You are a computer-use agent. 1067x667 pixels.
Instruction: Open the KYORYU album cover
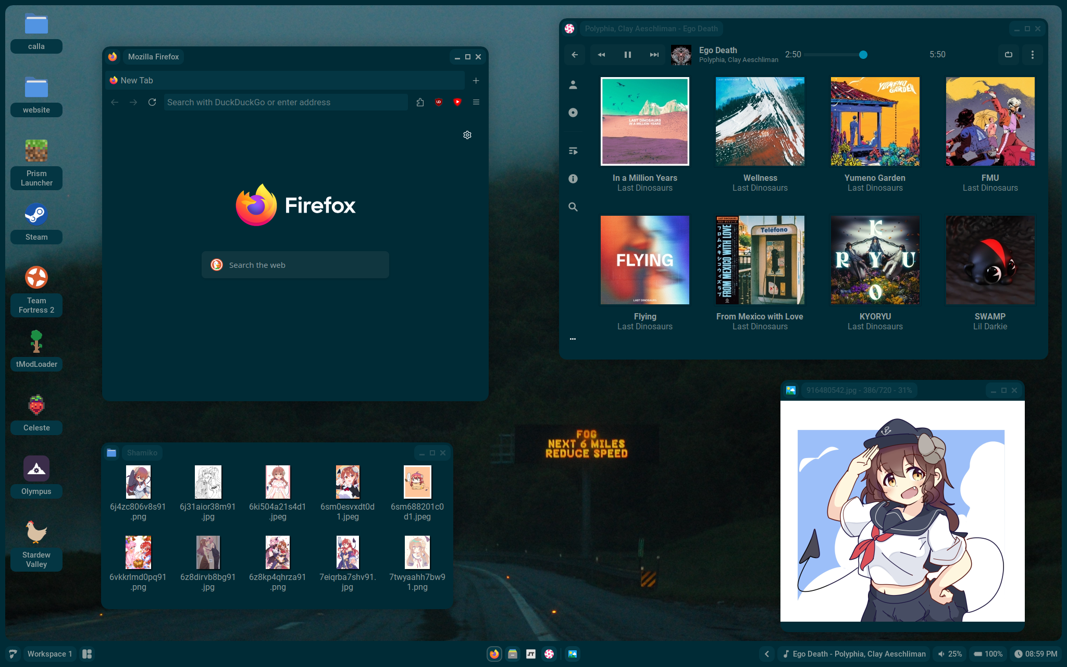pos(875,260)
